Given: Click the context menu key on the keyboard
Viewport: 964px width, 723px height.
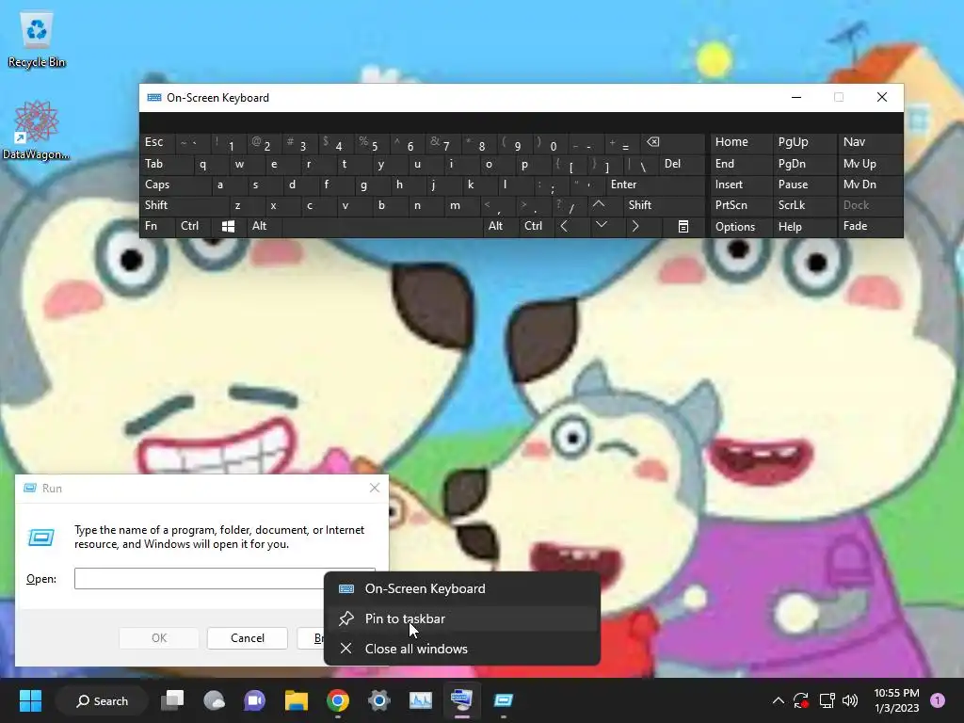Looking at the screenshot, I should click(683, 226).
